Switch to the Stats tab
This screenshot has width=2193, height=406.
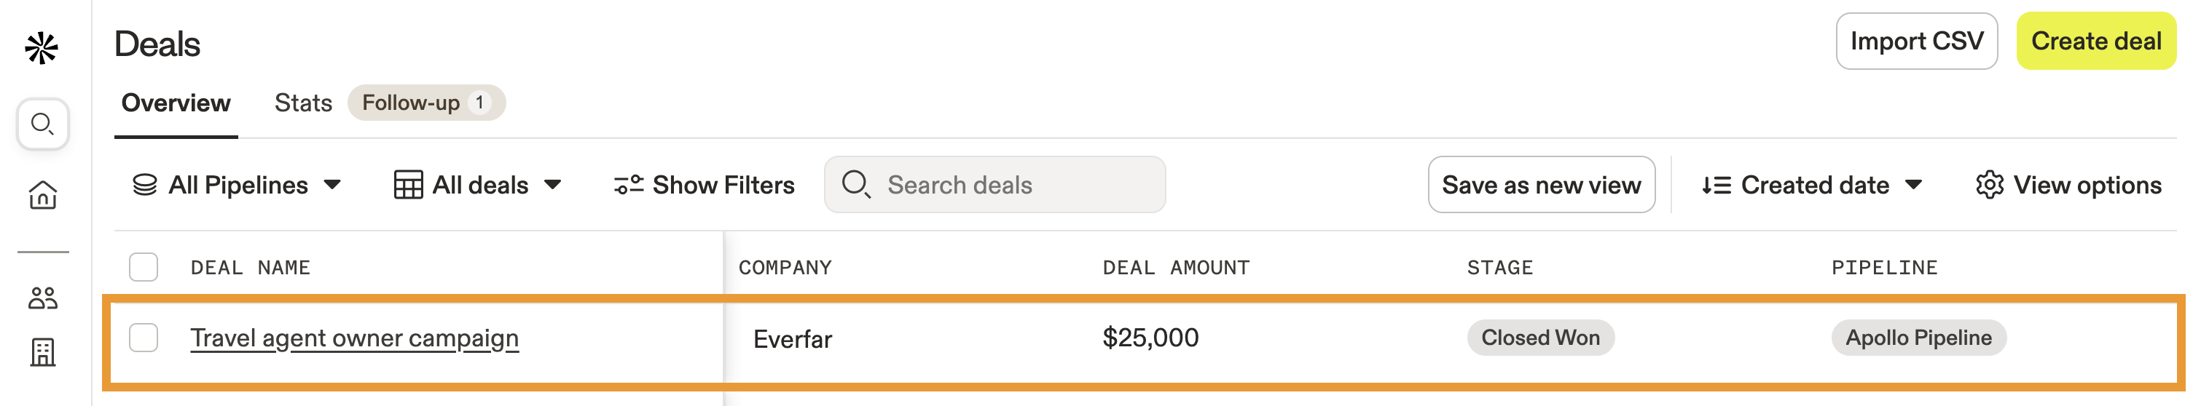coord(303,103)
